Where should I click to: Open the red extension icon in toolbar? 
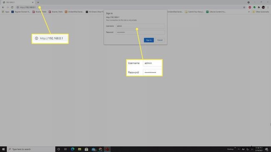[250, 7]
